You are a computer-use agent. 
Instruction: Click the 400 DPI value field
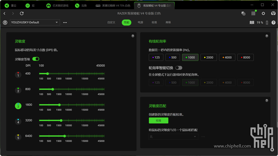tap(28, 74)
